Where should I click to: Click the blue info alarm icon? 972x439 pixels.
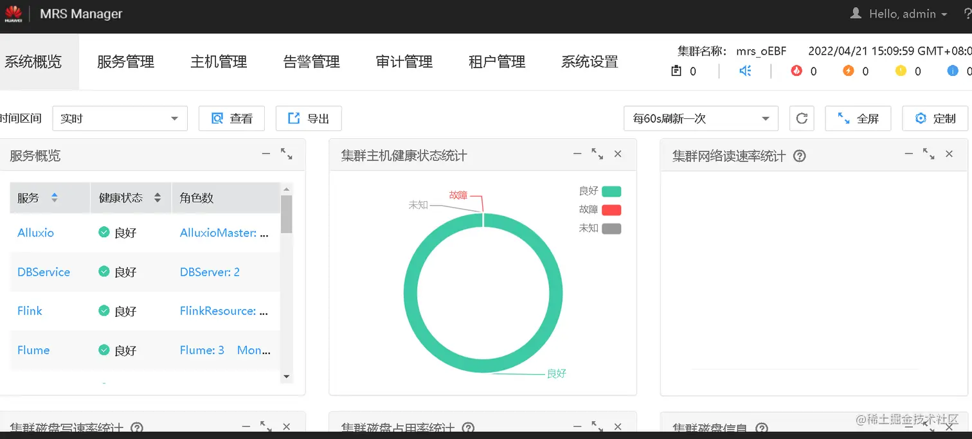point(953,71)
